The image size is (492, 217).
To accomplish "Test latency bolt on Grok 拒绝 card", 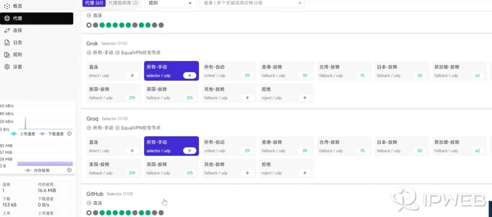I will click(305, 98).
